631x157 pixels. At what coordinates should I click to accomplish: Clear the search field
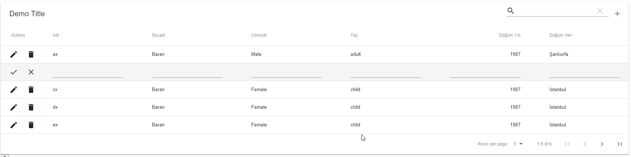[x=600, y=11]
